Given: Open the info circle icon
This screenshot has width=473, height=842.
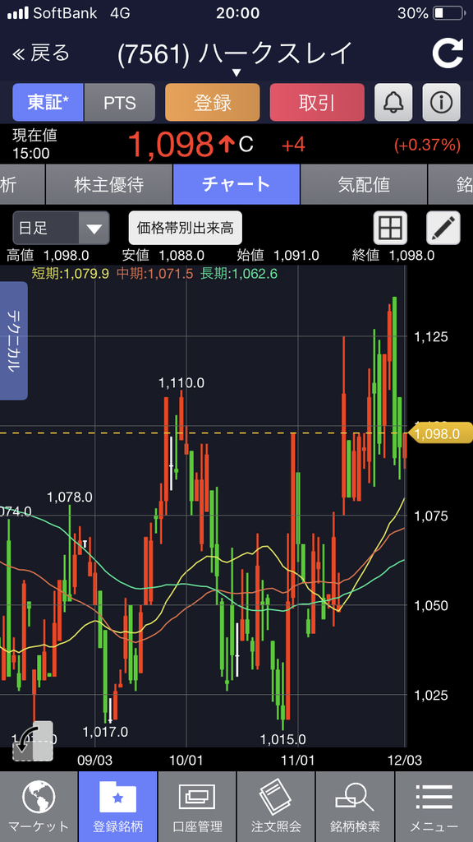Looking at the screenshot, I should pos(441,102).
